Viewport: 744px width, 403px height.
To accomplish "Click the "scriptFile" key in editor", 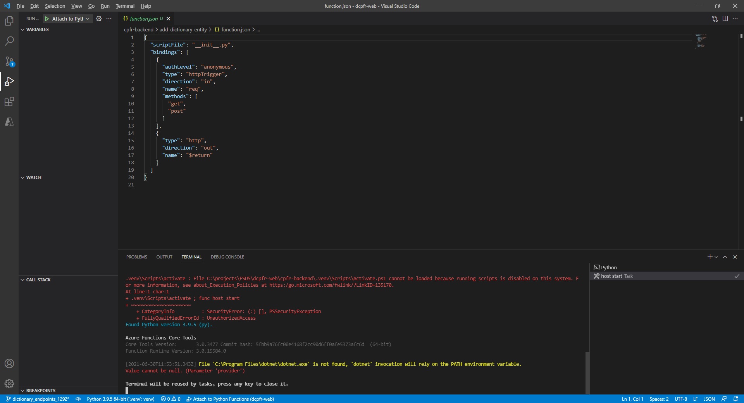I will (168, 45).
